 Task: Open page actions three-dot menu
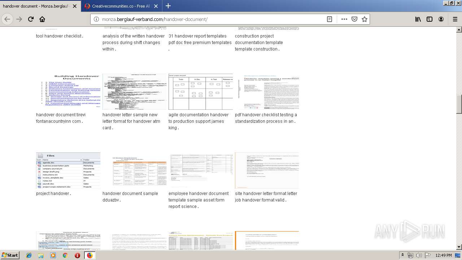coord(344,19)
